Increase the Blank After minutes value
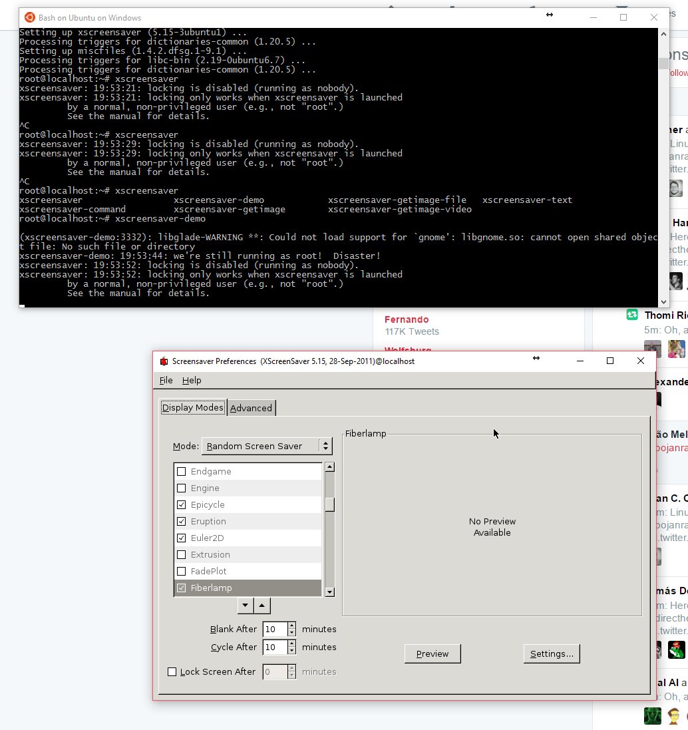The height and width of the screenshot is (730, 688). click(291, 626)
